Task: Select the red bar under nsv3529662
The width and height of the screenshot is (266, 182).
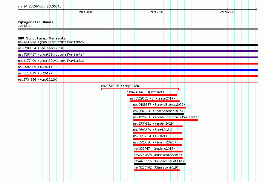Action: pyautogui.click(x=155, y=101)
